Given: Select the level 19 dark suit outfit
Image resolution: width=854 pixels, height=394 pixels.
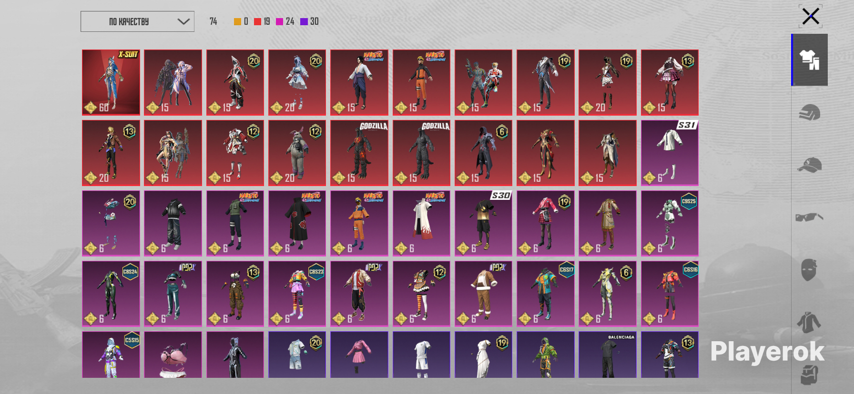Looking at the screenshot, I should coord(546,82).
